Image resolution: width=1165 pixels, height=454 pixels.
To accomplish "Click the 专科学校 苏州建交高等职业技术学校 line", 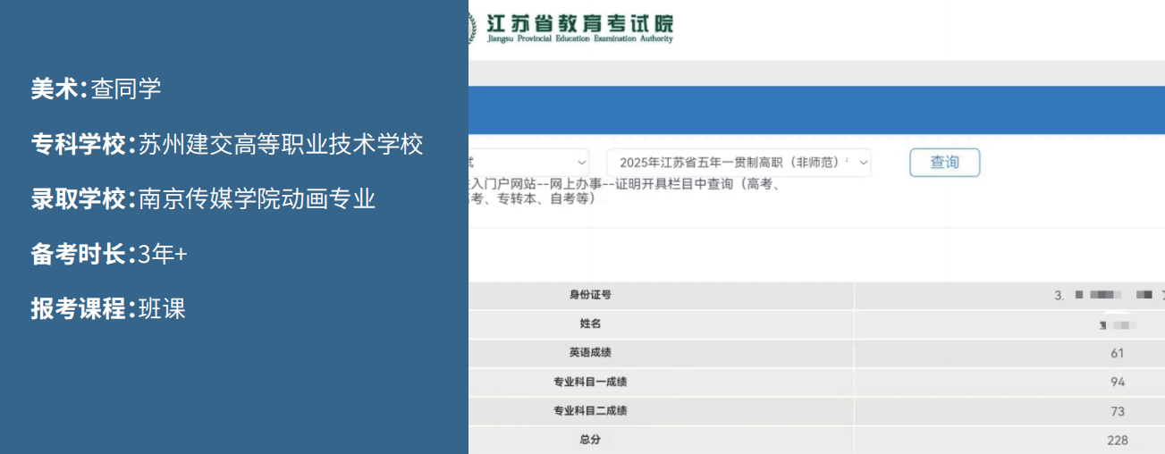I will (227, 144).
